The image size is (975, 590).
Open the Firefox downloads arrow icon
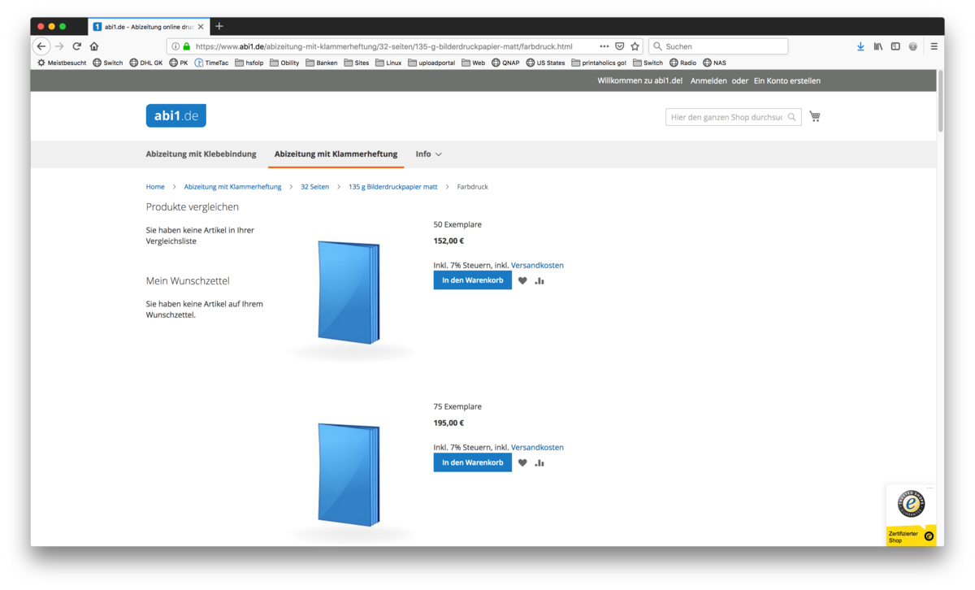[x=860, y=46]
